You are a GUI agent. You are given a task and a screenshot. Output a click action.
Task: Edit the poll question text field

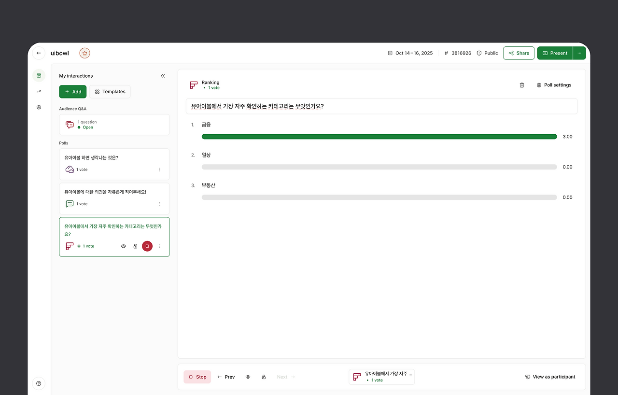coord(381,106)
